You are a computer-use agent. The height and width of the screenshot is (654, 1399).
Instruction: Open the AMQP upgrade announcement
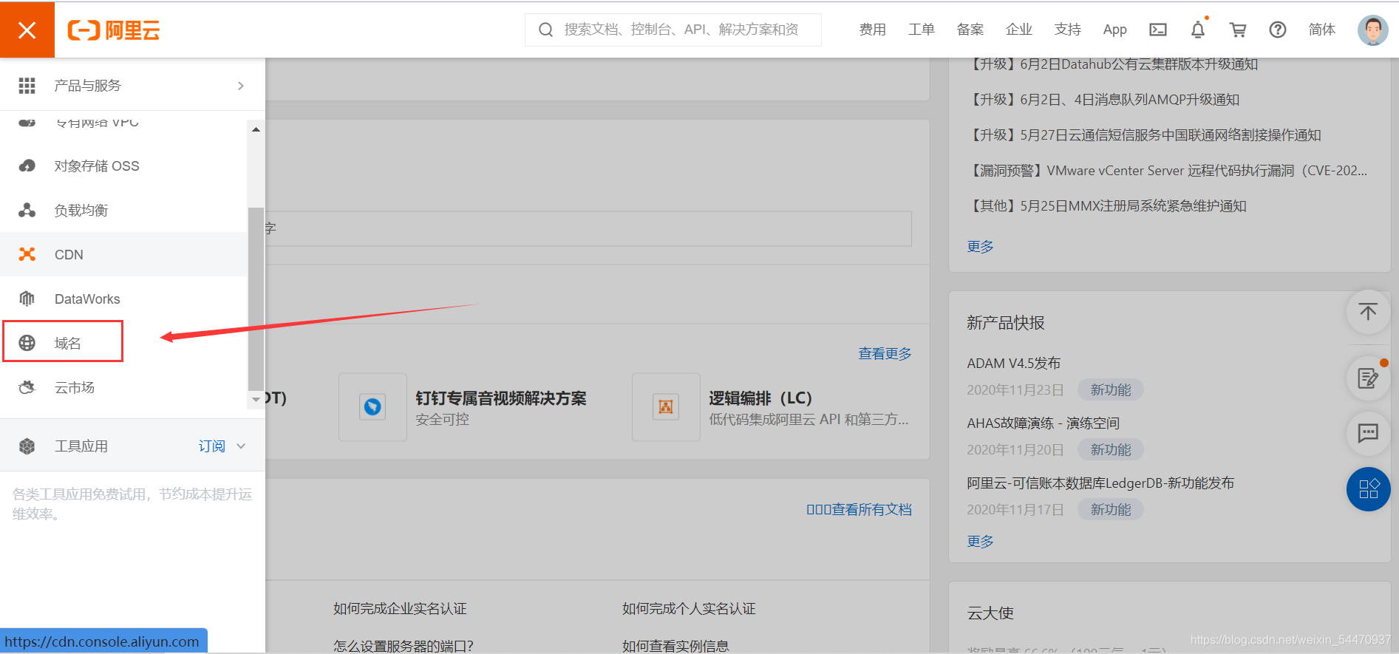(1103, 100)
